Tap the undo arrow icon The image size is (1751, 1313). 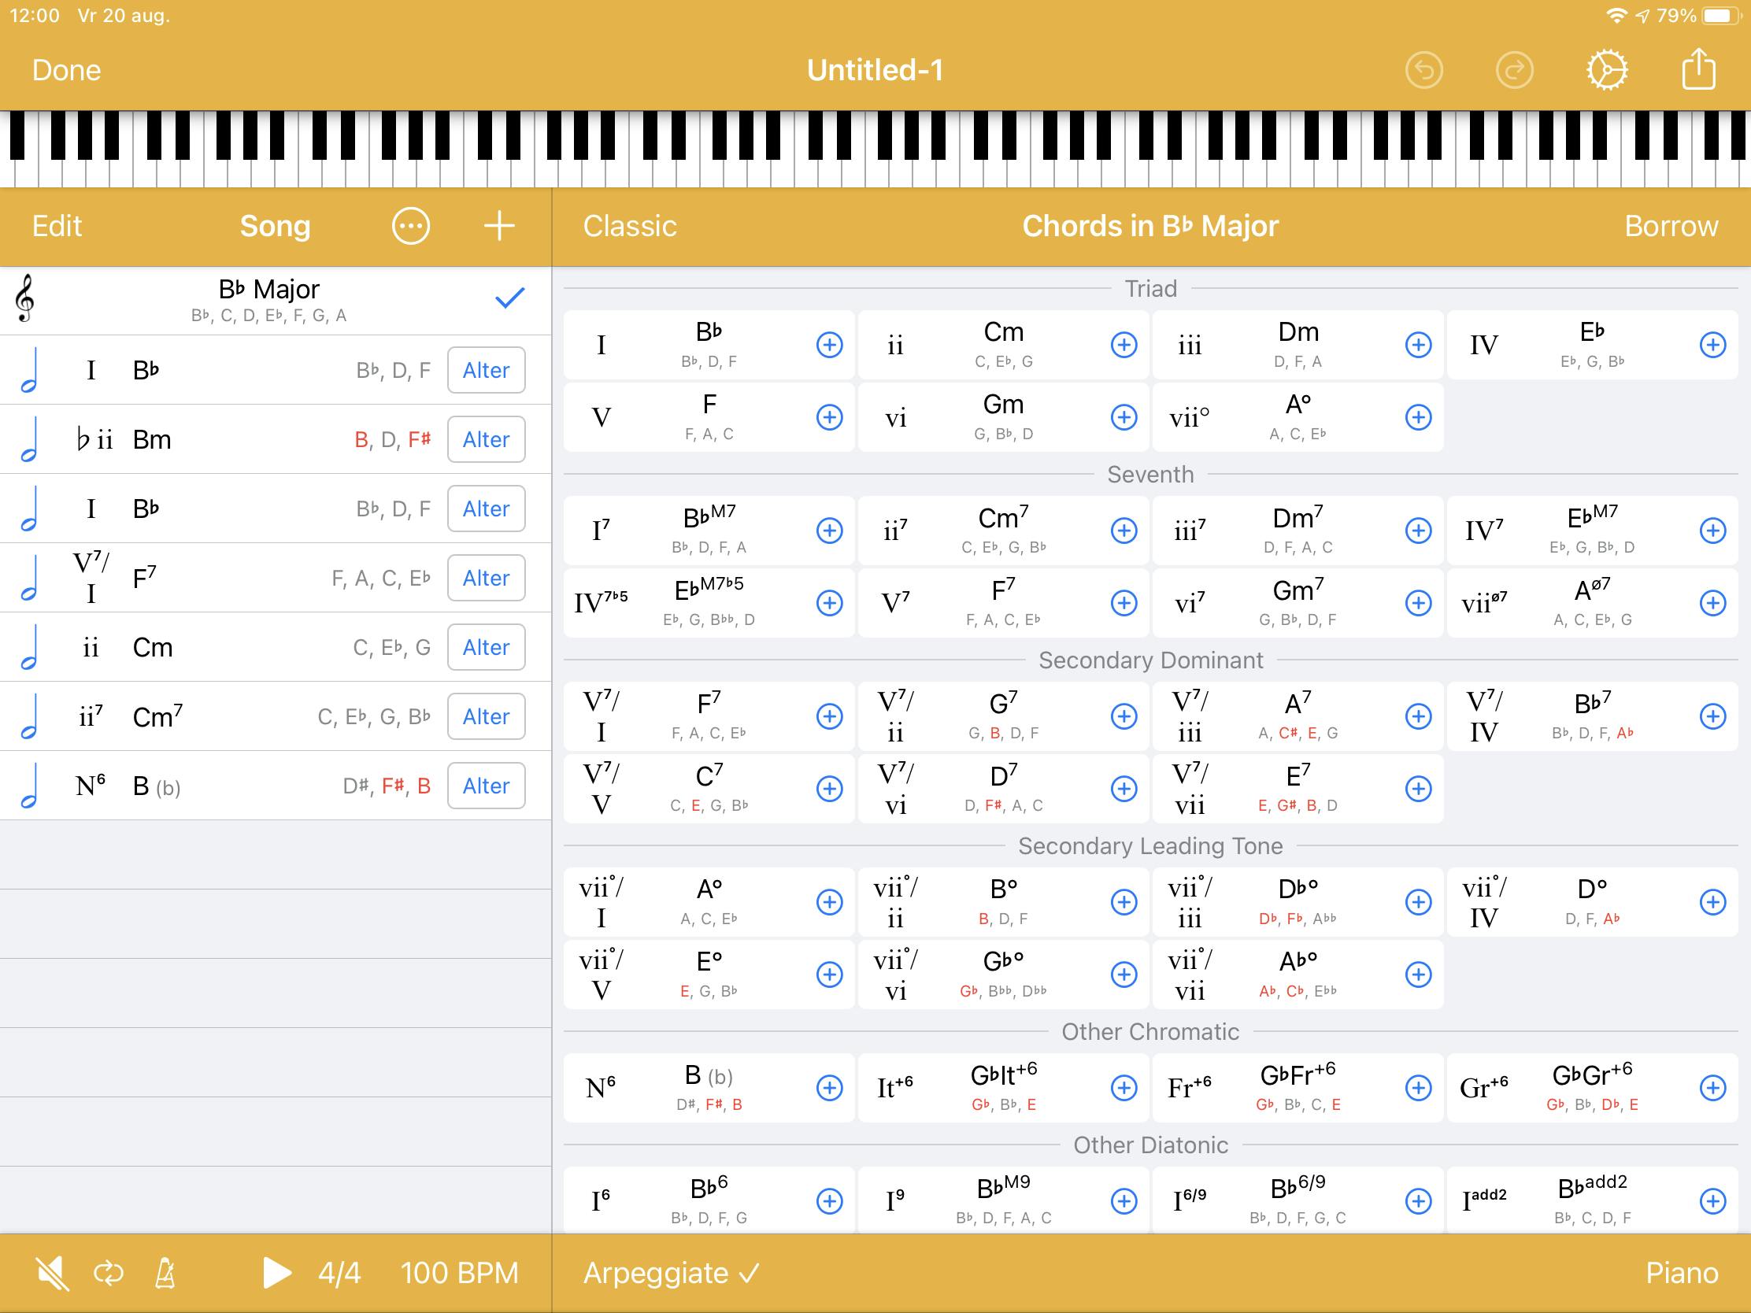(1424, 70)
